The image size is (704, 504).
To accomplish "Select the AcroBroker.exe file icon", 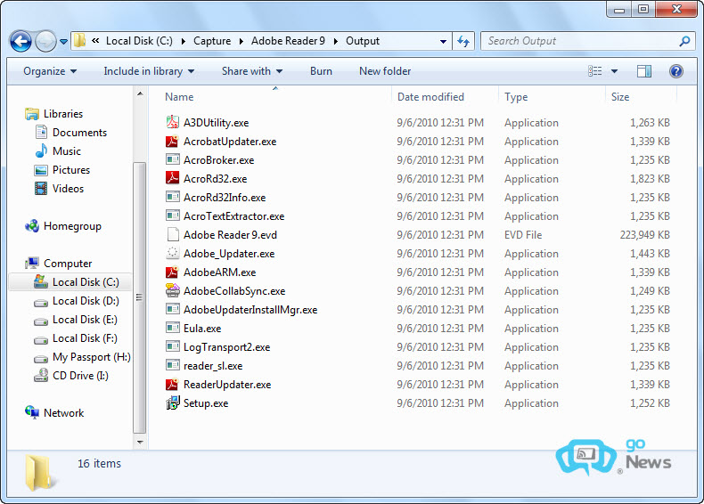I will point(172,159).
